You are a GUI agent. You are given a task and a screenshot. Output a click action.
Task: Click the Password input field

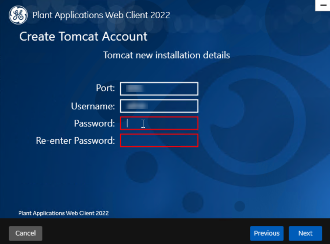click(x=159, y=123)
